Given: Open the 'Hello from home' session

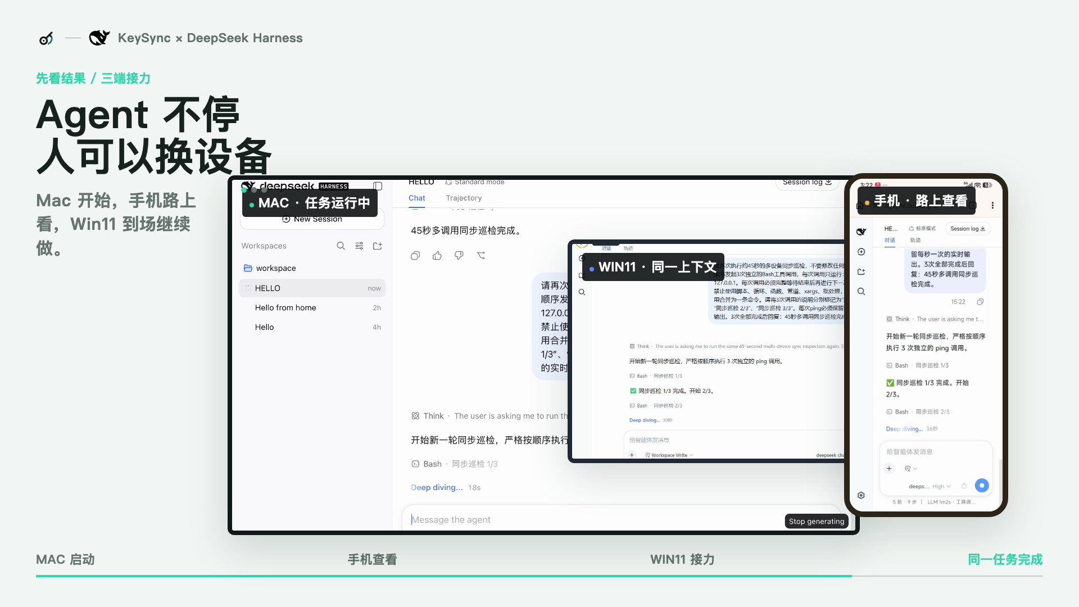Looking at the screenshot, I should 312,307.
